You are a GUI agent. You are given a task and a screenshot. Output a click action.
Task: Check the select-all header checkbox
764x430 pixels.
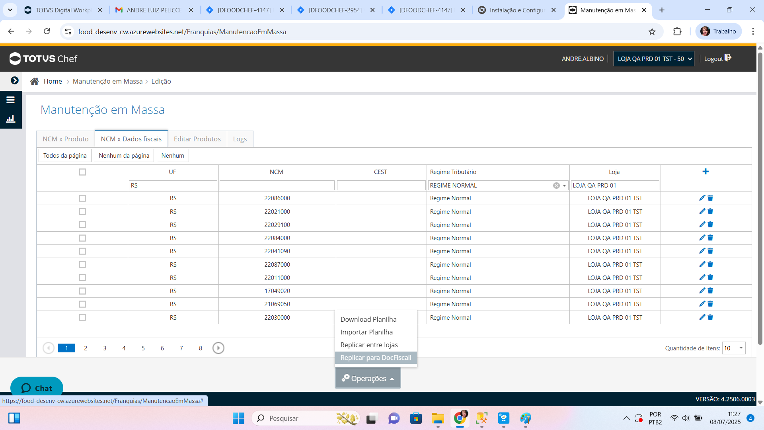[x=82, y=172]
